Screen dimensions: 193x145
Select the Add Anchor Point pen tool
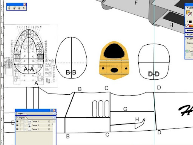coord(14,8)
